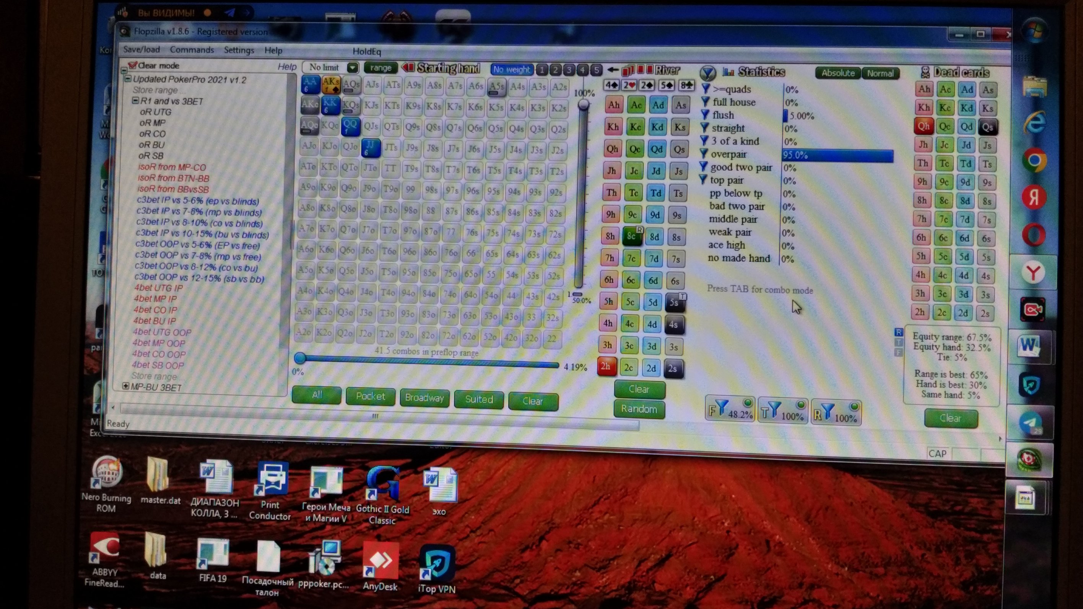Image resolution: width=1083 pixels, height=609 pixels.
Task: Select the AKs cell in the hand matrix
Action: tap(331, 85)
